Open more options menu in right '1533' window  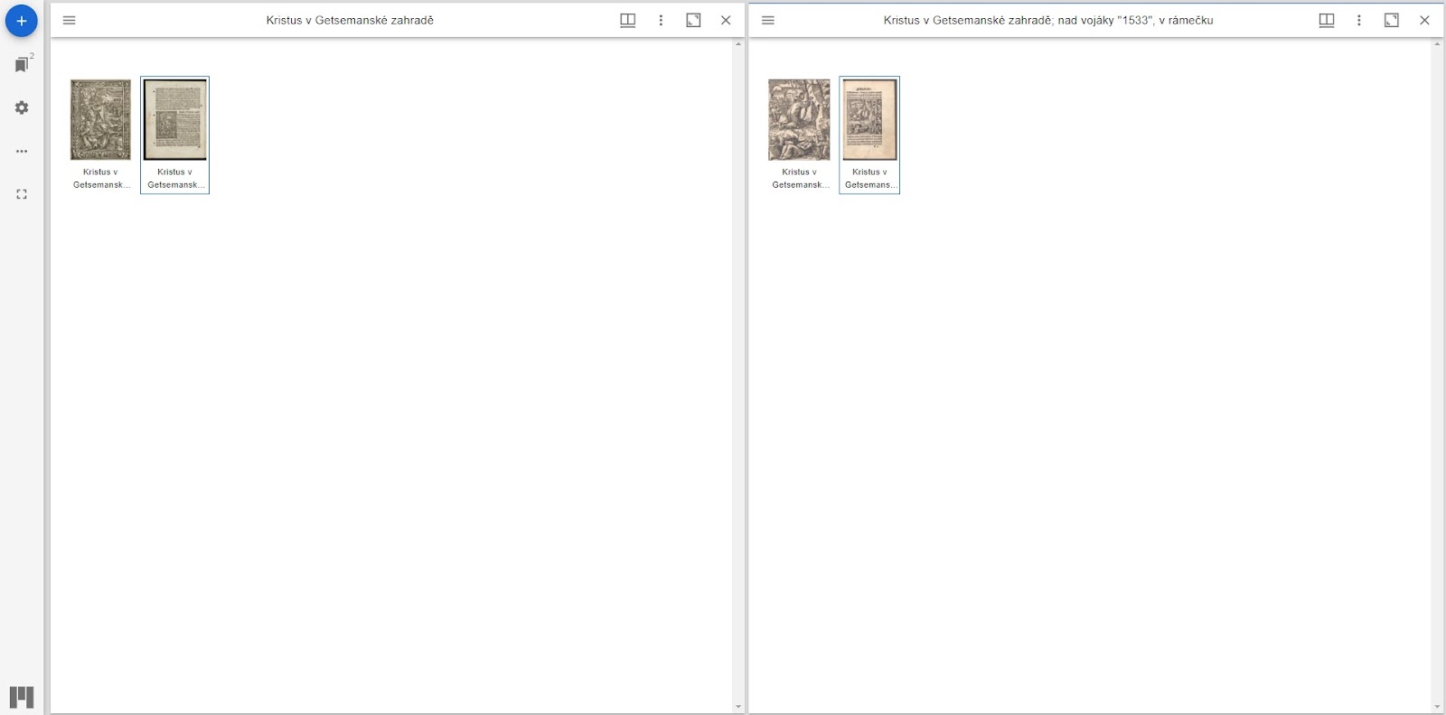[1359, 20]
